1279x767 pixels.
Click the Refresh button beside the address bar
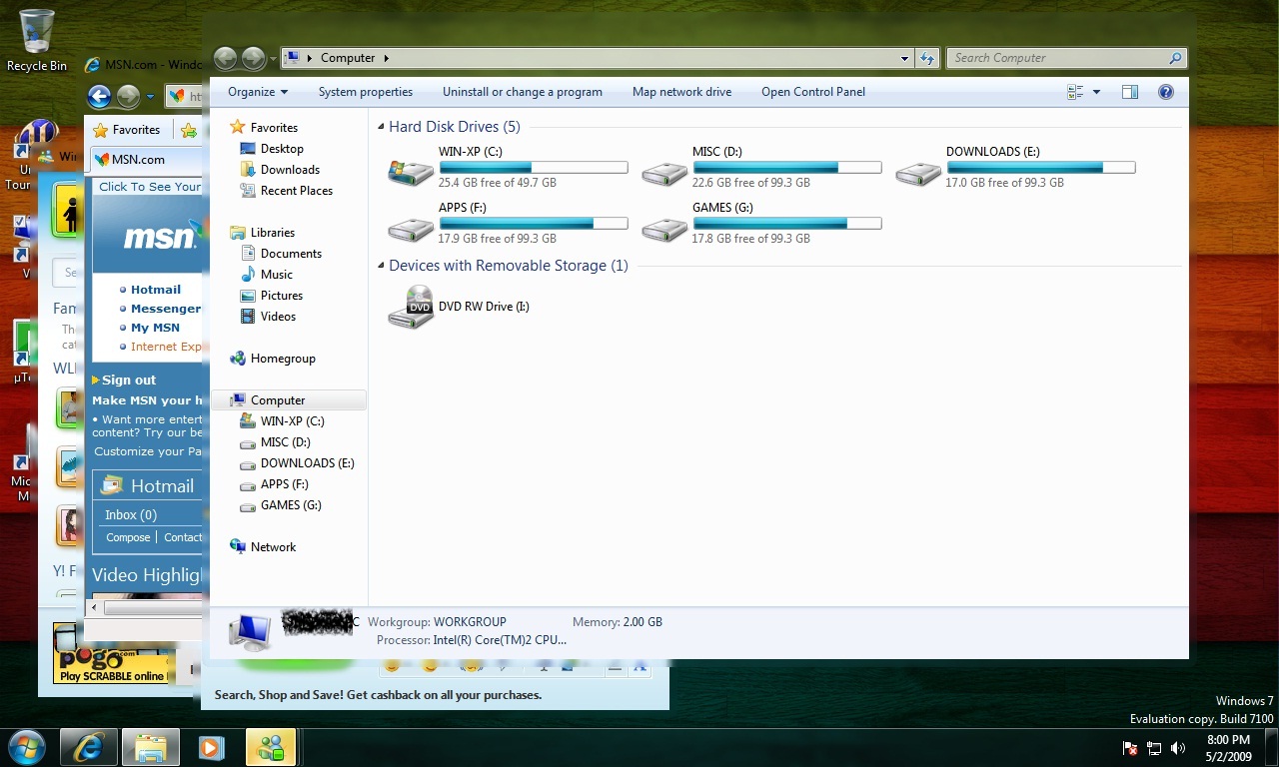tap(927, 58)
